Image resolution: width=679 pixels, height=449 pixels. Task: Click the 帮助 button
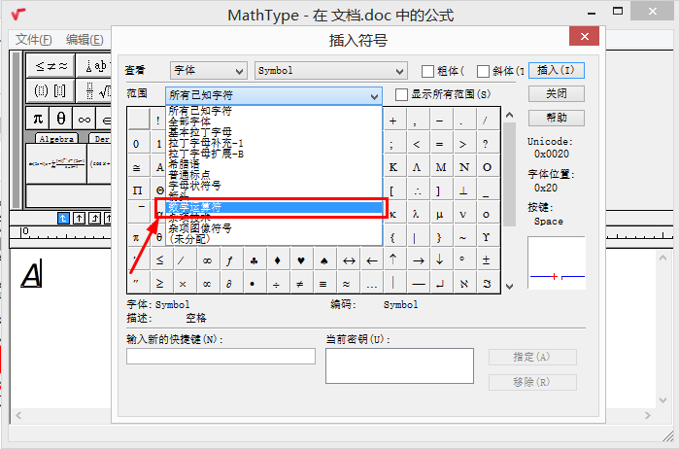[556, 118]
